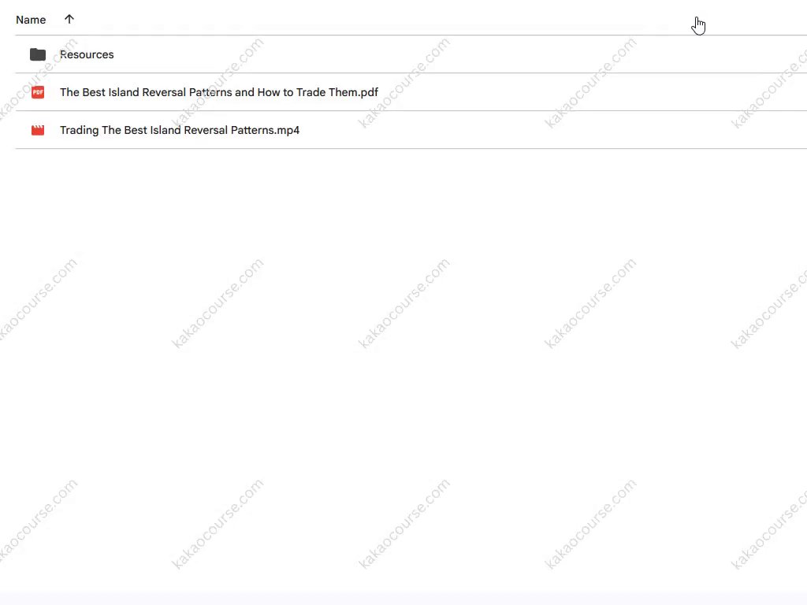Click the red PDF file icon

point(38,93)
